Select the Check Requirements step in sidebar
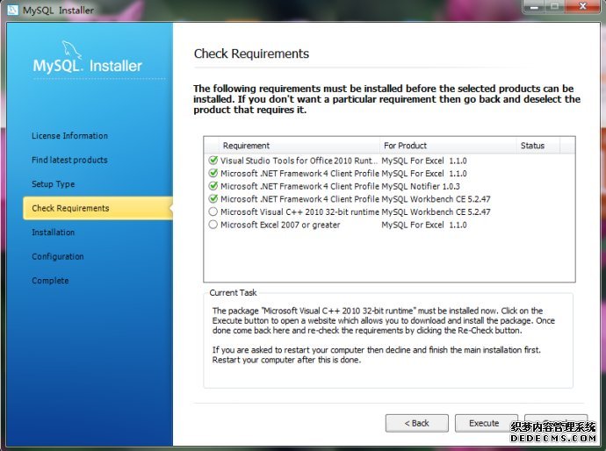606x451 pixels. click(70, 209)
